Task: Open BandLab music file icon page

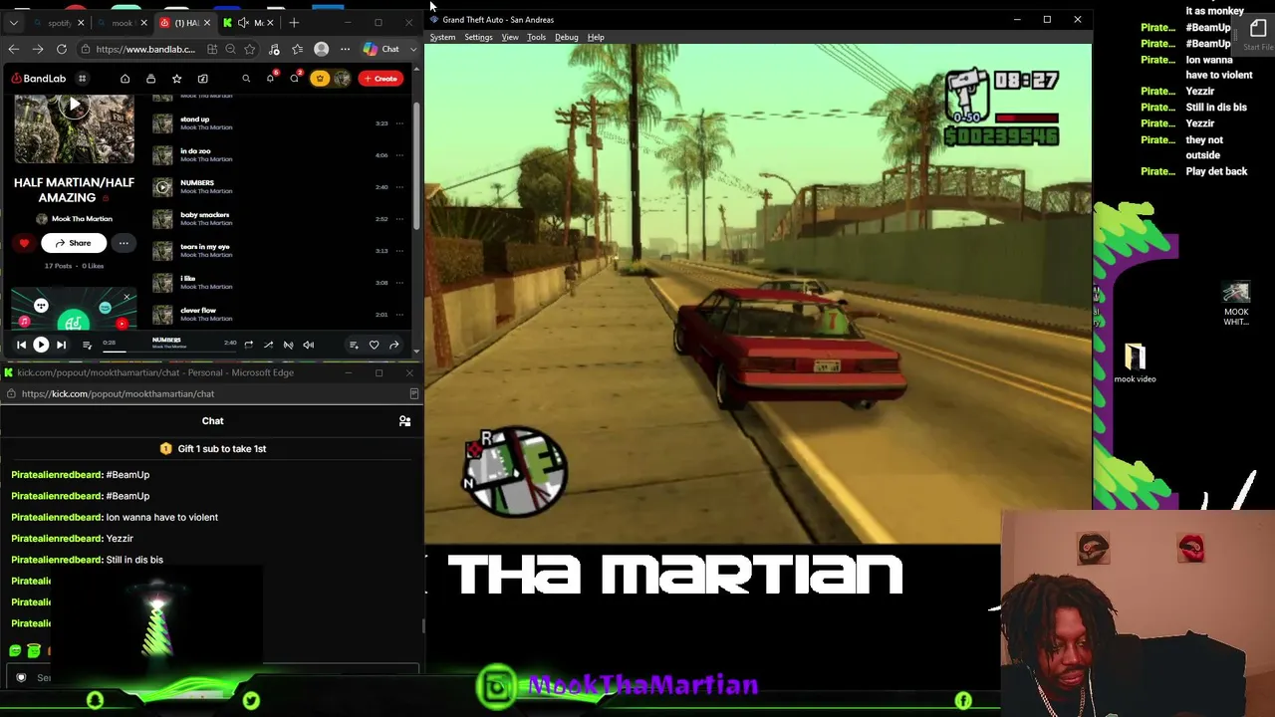Action: [202, 79]
